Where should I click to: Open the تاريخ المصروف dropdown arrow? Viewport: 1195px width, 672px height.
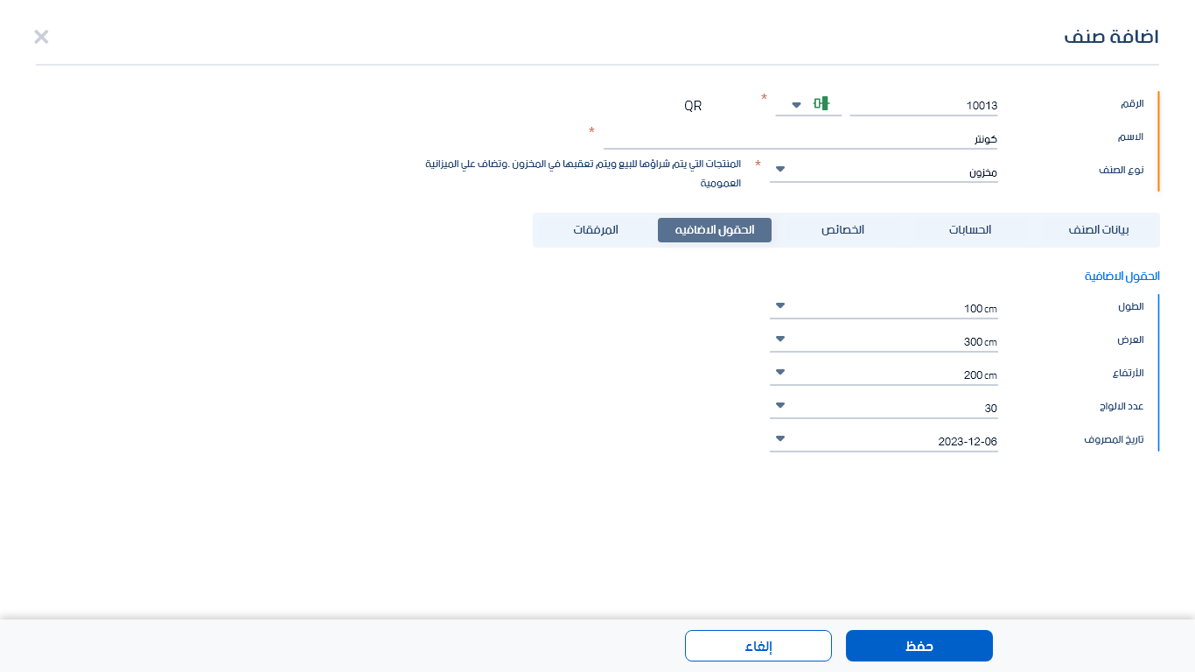click(x=780, y=439)
